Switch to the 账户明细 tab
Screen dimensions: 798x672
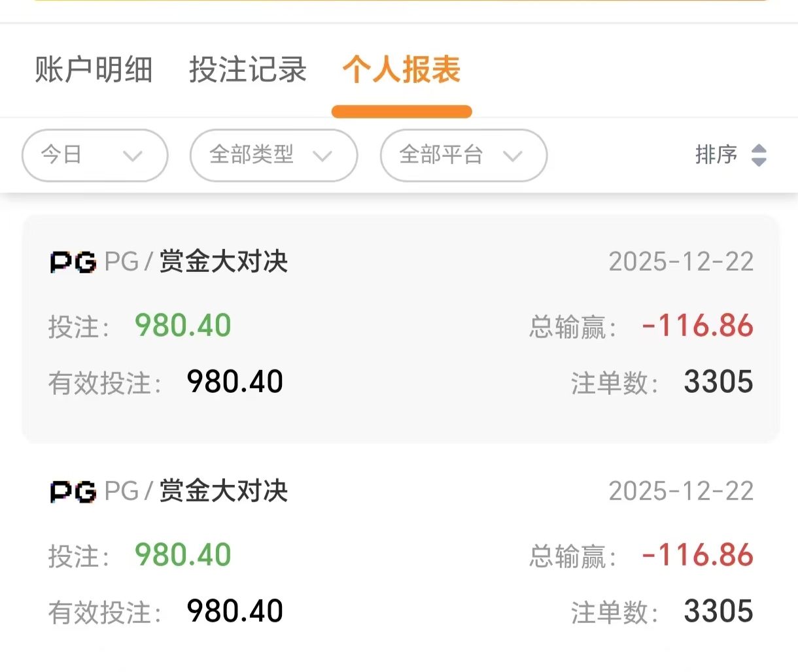coord(94,70)
